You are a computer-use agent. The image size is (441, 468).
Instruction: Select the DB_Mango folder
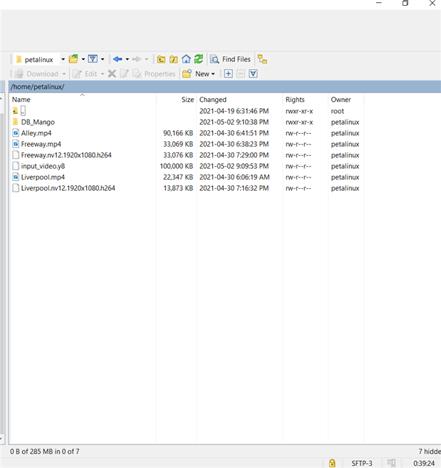(x=38, y=122)
